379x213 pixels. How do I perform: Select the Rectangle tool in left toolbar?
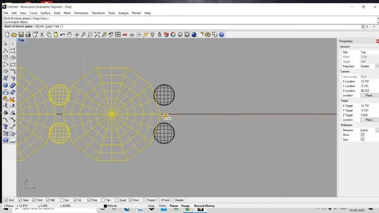point(12,64)
